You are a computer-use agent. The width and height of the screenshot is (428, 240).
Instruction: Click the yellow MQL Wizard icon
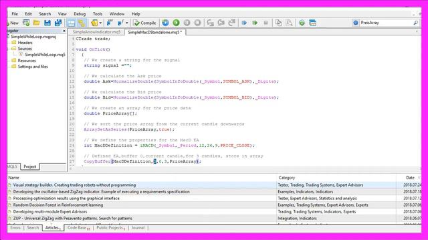[x=94, y=23]
